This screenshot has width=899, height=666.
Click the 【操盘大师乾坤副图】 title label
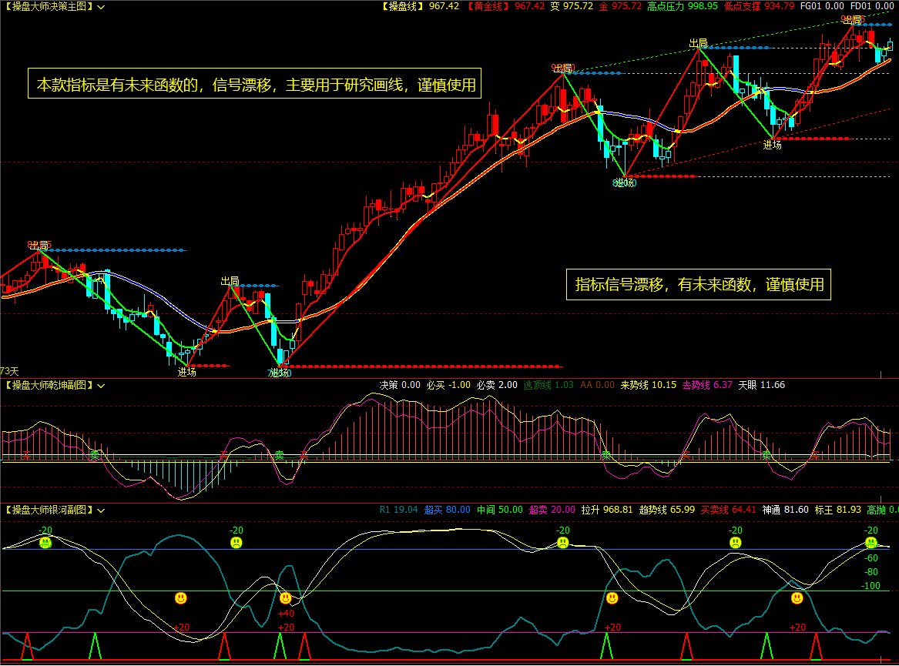pyautogui.click(x=49, y=386)
